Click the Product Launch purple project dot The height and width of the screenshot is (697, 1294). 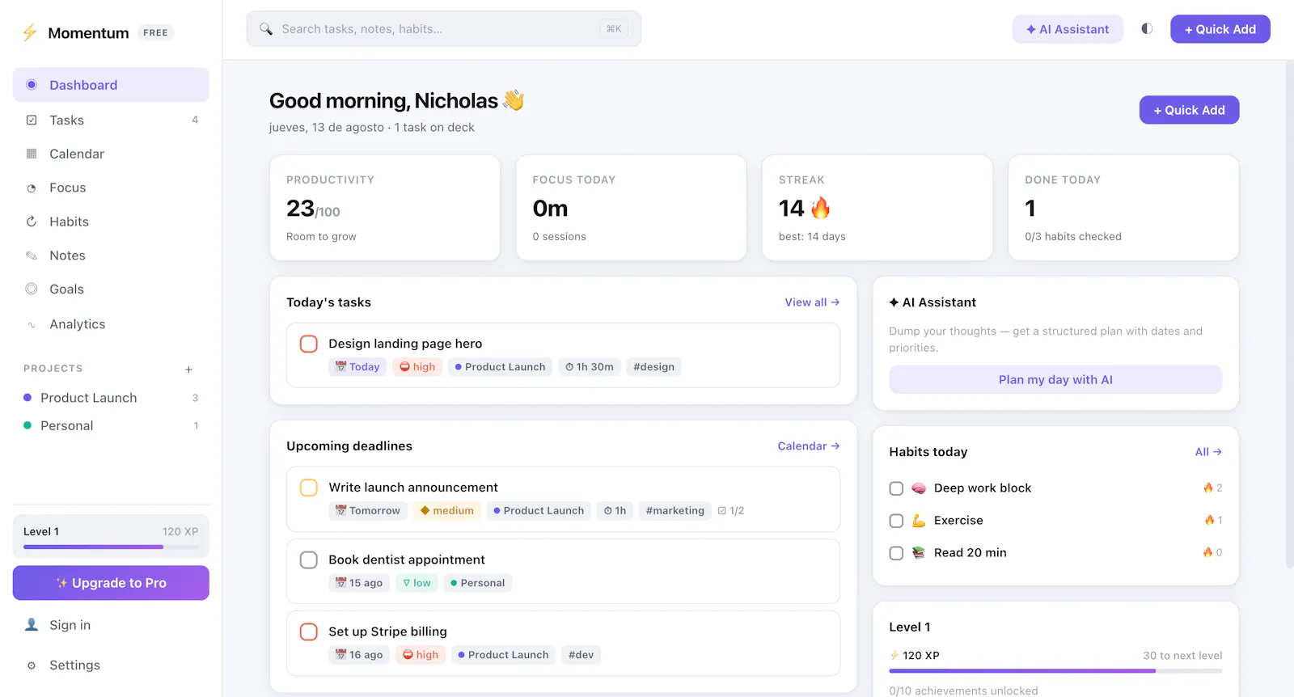(27, 398)
